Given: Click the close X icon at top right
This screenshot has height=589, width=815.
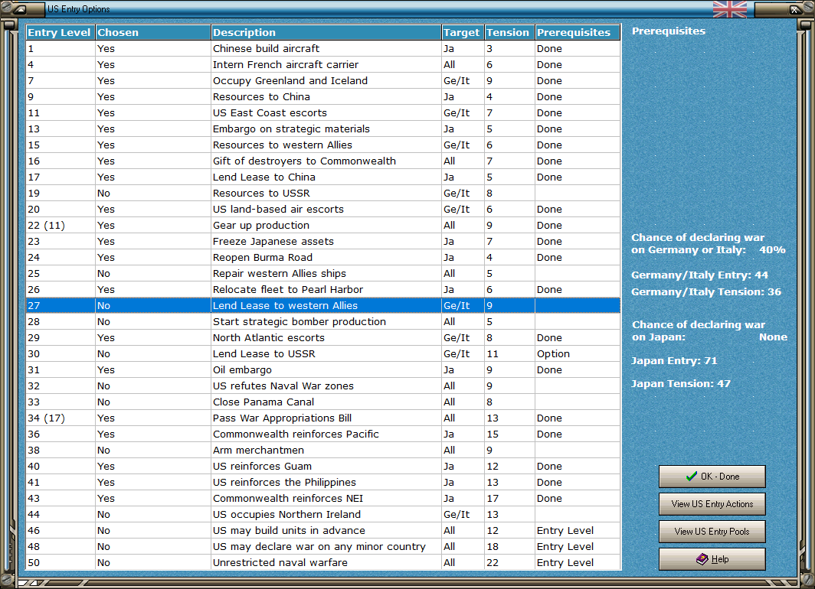Looking at the screenshot, I should [x=795, y=9].
